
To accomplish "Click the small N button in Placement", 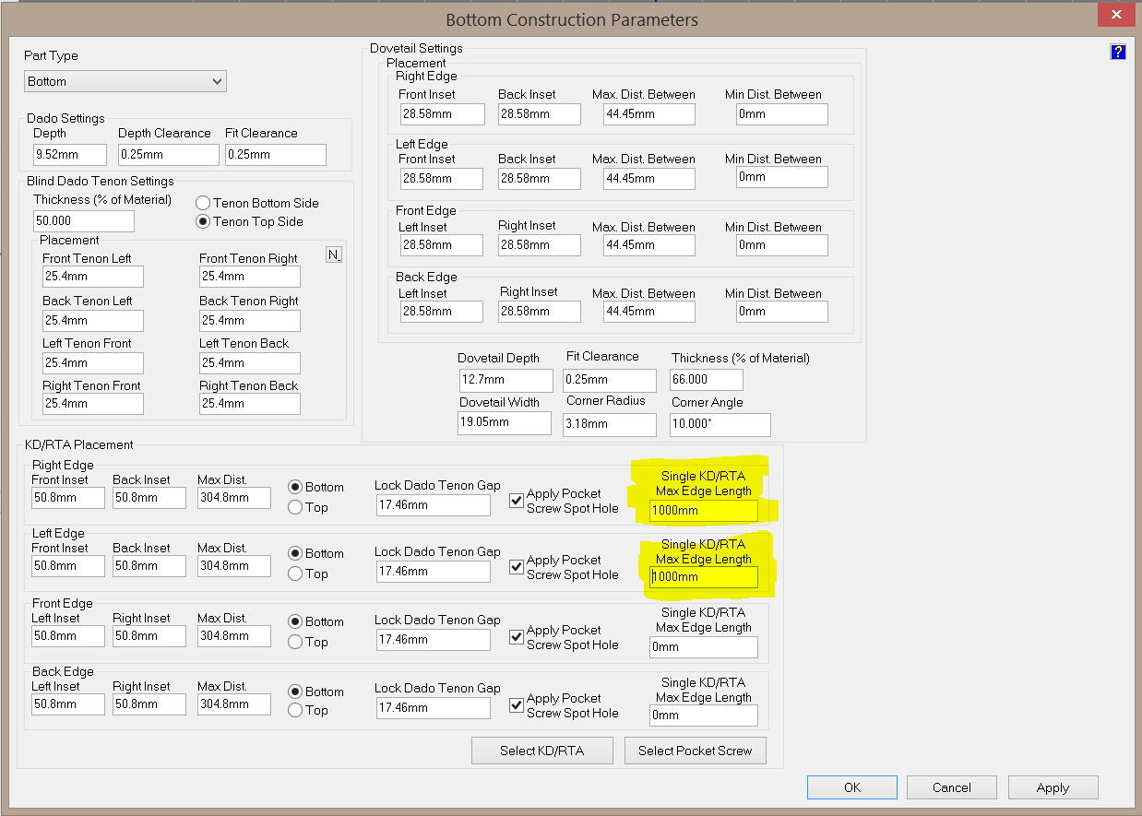I will tap(334, 255).
